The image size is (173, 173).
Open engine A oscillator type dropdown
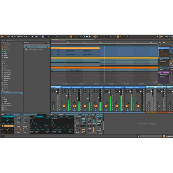click(x=9, y=117)
